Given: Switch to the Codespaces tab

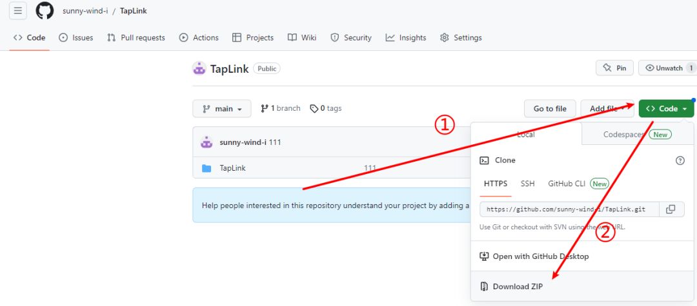Looking at the screenshot, I should (x=638, y=135).
